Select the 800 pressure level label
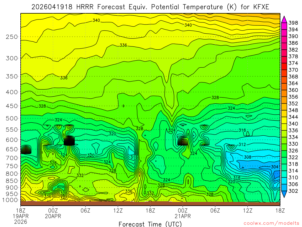302x227 pixels. click(x=12, y=174)
